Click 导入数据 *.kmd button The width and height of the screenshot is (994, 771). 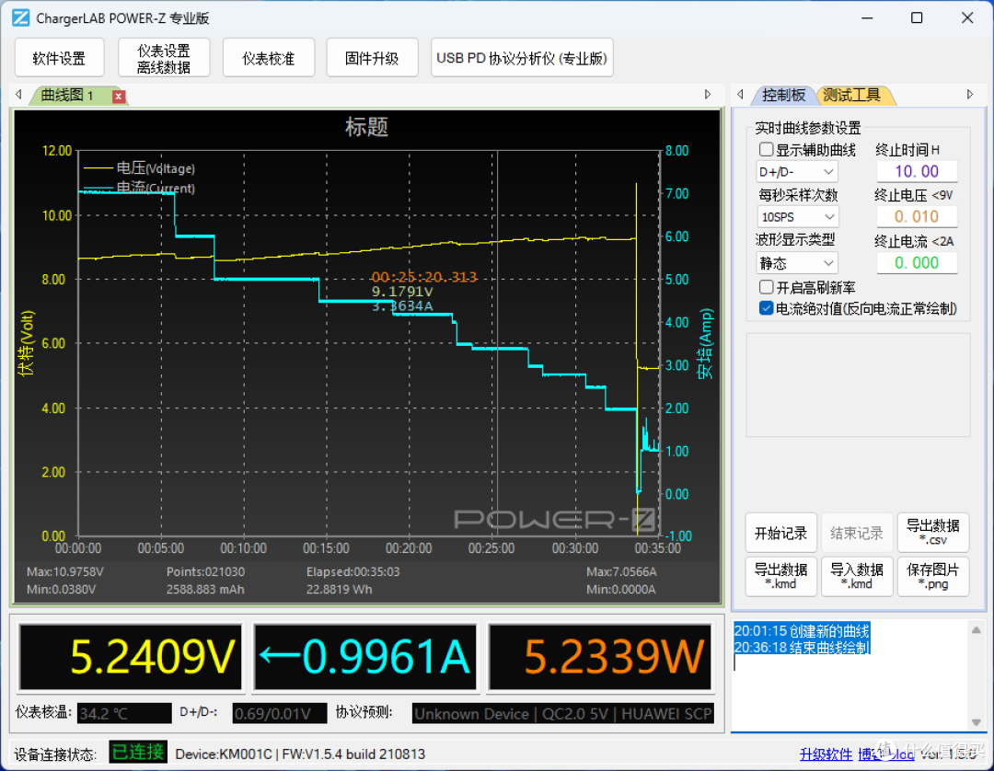(x=857, y=577)
